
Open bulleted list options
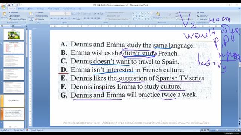click(x=85, y=14)
